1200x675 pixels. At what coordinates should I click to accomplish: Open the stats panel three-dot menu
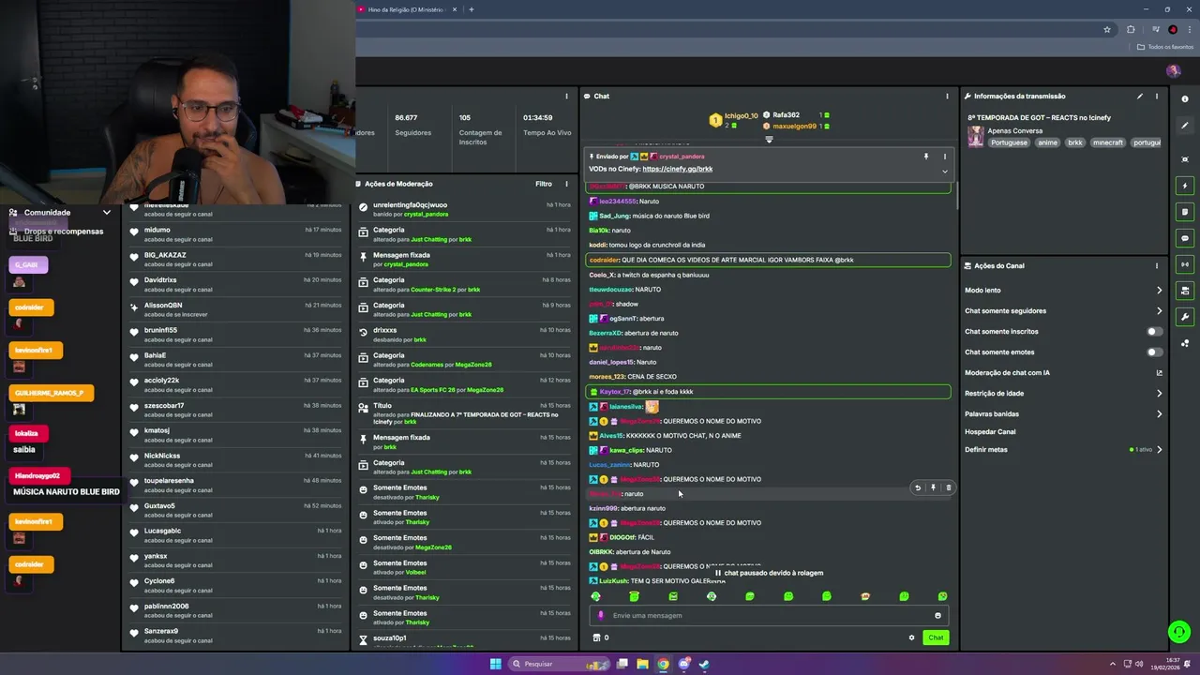pos(566,96)
